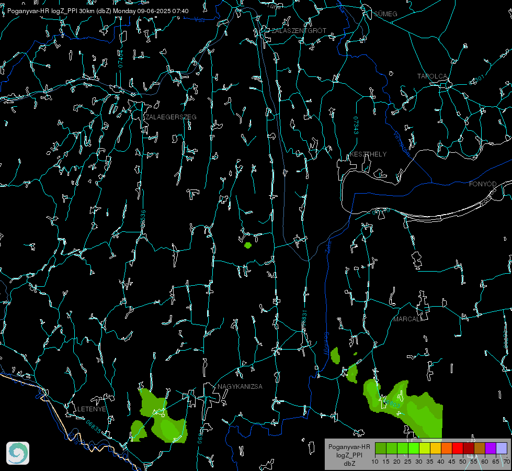Click the MARCALI city label

pyautogui.click(x=407, y=319)
